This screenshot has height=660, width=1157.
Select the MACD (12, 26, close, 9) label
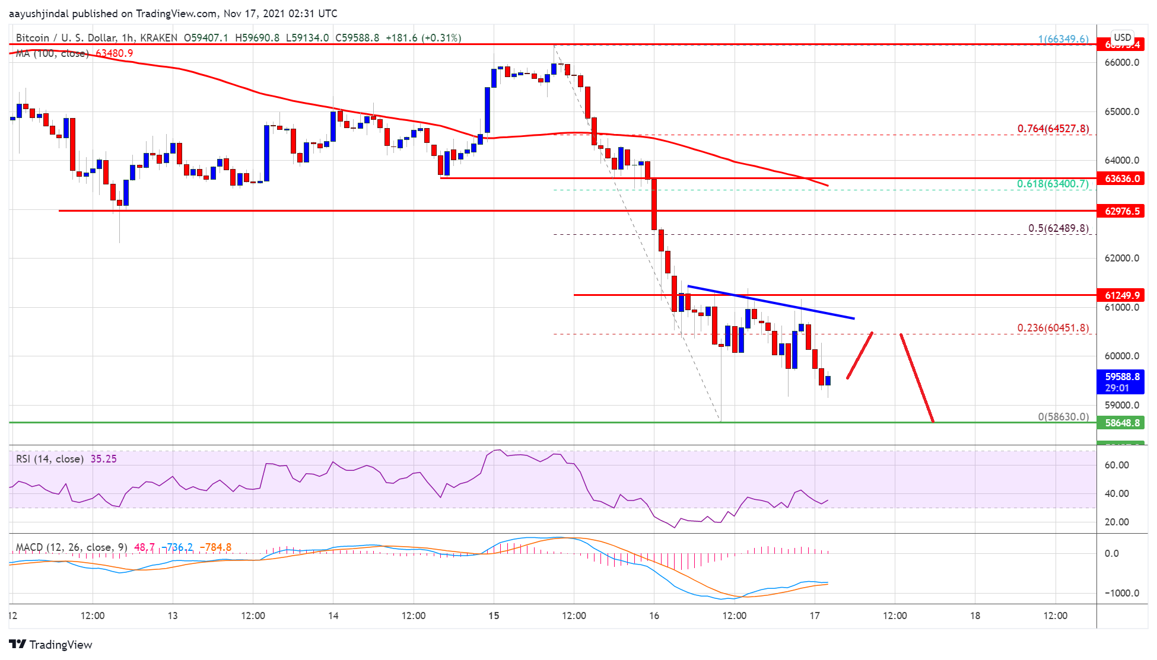[x=71, y=547]
